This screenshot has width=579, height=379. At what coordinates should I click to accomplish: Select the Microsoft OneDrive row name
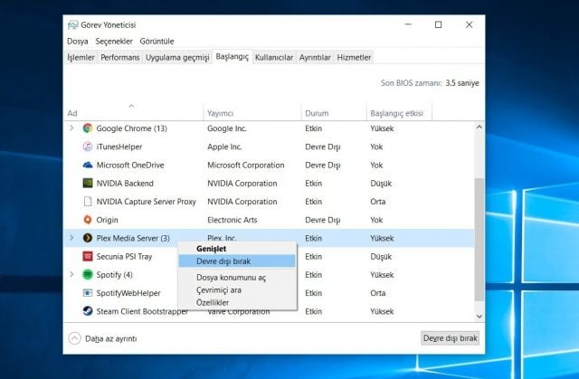130,165
